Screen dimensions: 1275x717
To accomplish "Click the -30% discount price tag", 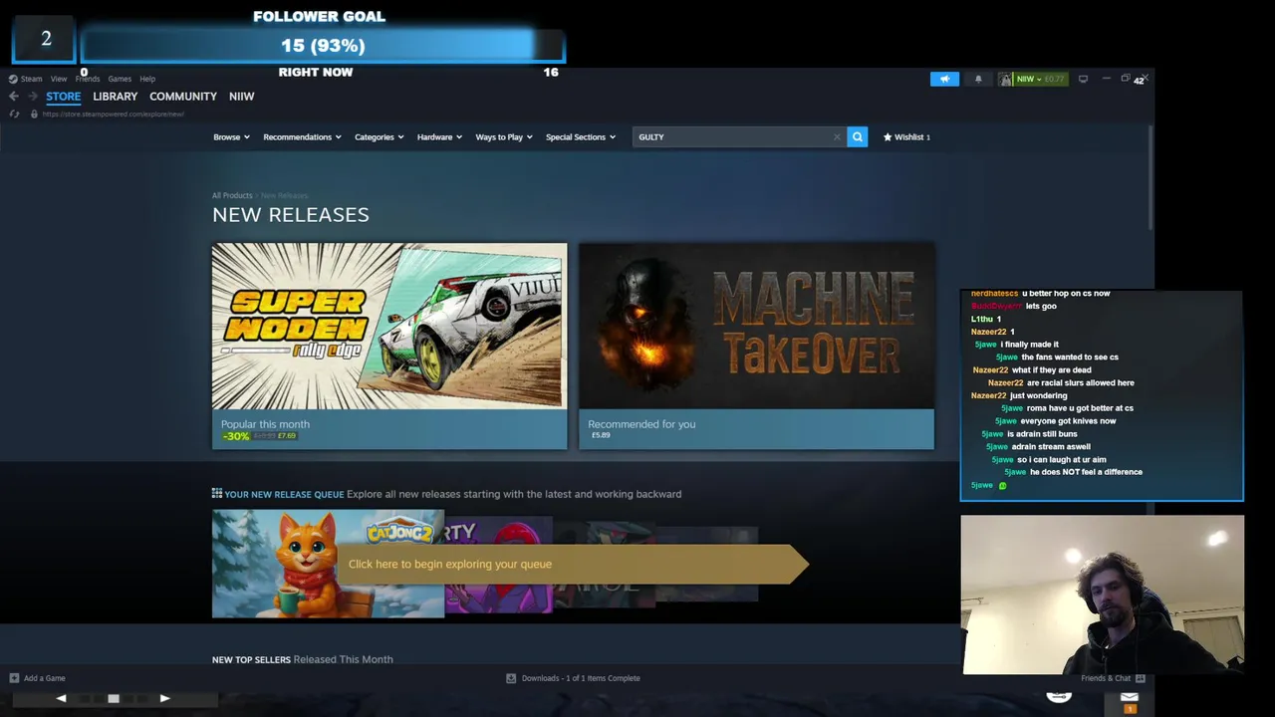I will pyautogui.click(x=236, y=436).
